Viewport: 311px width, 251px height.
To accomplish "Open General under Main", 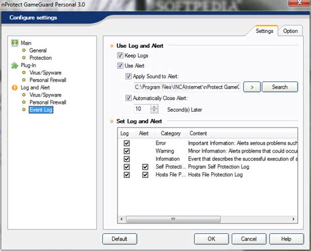I will tap(38, 51).
